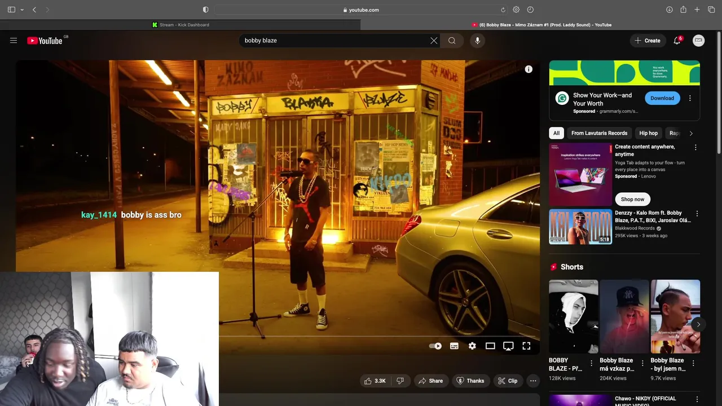
Task: Open options for 9.7K views short
Action: pyautogui.click(x=693, y=363)
